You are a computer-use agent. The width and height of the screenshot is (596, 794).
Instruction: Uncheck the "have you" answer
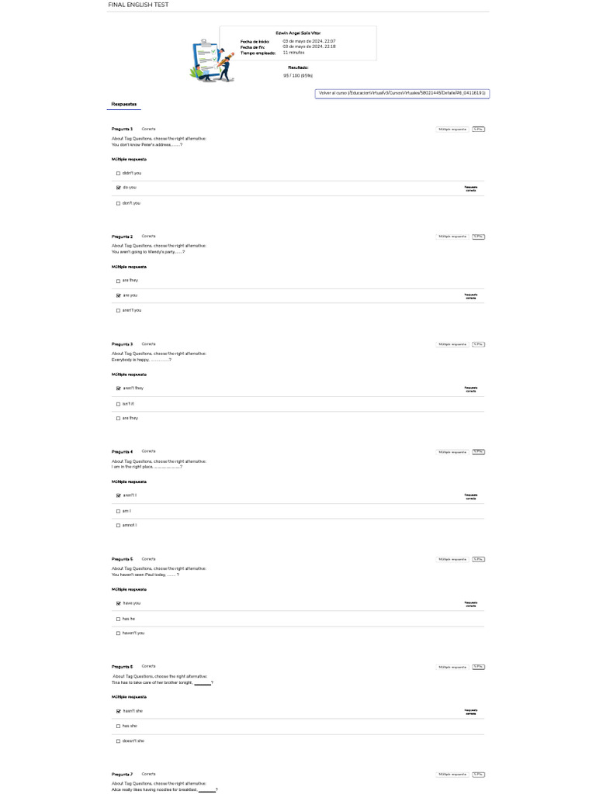pyautogui.click(x=119, y=603)
